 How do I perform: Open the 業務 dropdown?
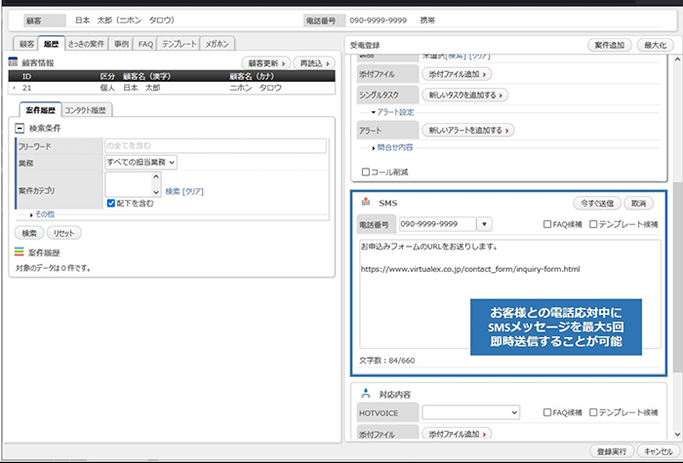[x=141, y=163]
